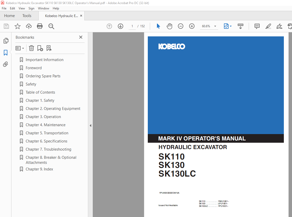292x217 pixels.
Task: Click the Fit page icon
Action: coord(226,26)
